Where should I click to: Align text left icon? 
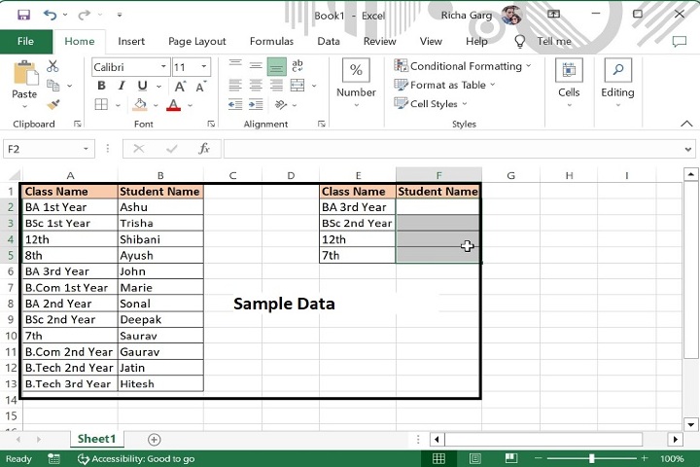(235, 85)
